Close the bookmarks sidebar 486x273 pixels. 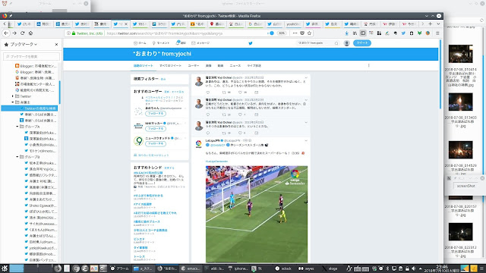(56, 44)
